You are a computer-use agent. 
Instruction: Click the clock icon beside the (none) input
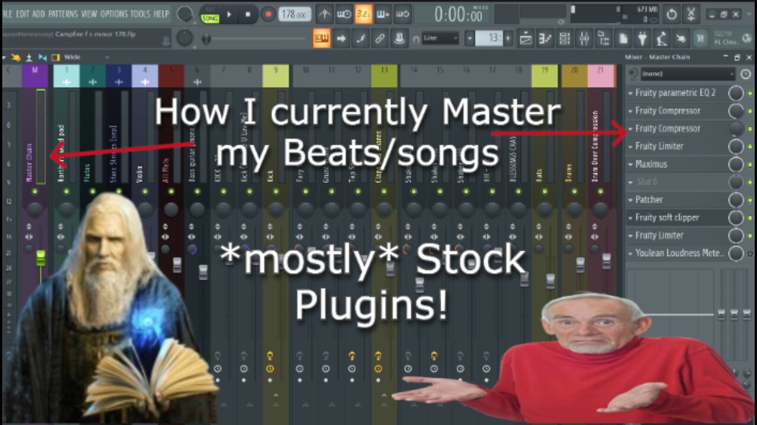point(746,74)
